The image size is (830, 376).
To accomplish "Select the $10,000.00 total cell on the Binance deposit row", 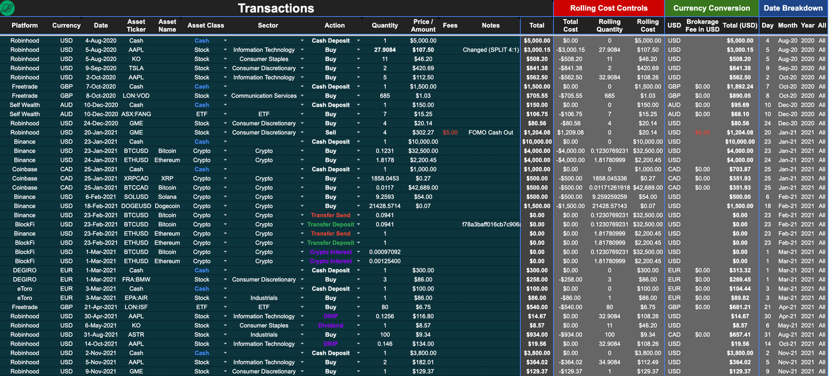I will (536, 141).
